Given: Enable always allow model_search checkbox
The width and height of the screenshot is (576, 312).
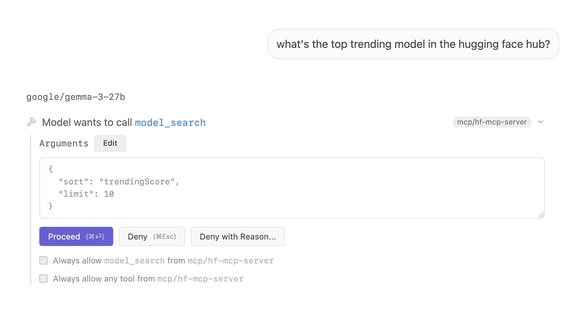Looking at the screenshot, I should click(x=43, y=260).
